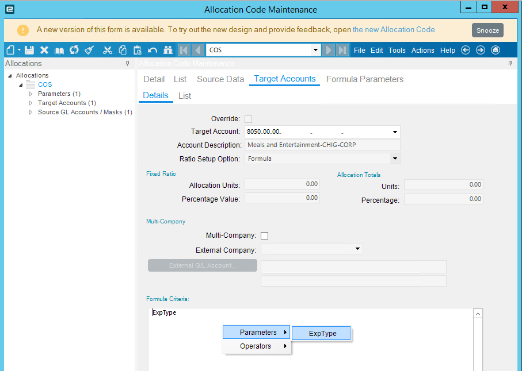The width and height of the screenshot is (522, 371).
Task: Choose Parameters in the context menu
Action: 256,332
